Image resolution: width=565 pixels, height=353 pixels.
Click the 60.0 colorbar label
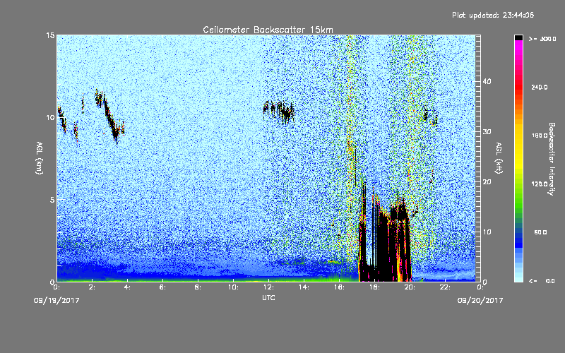540,232
